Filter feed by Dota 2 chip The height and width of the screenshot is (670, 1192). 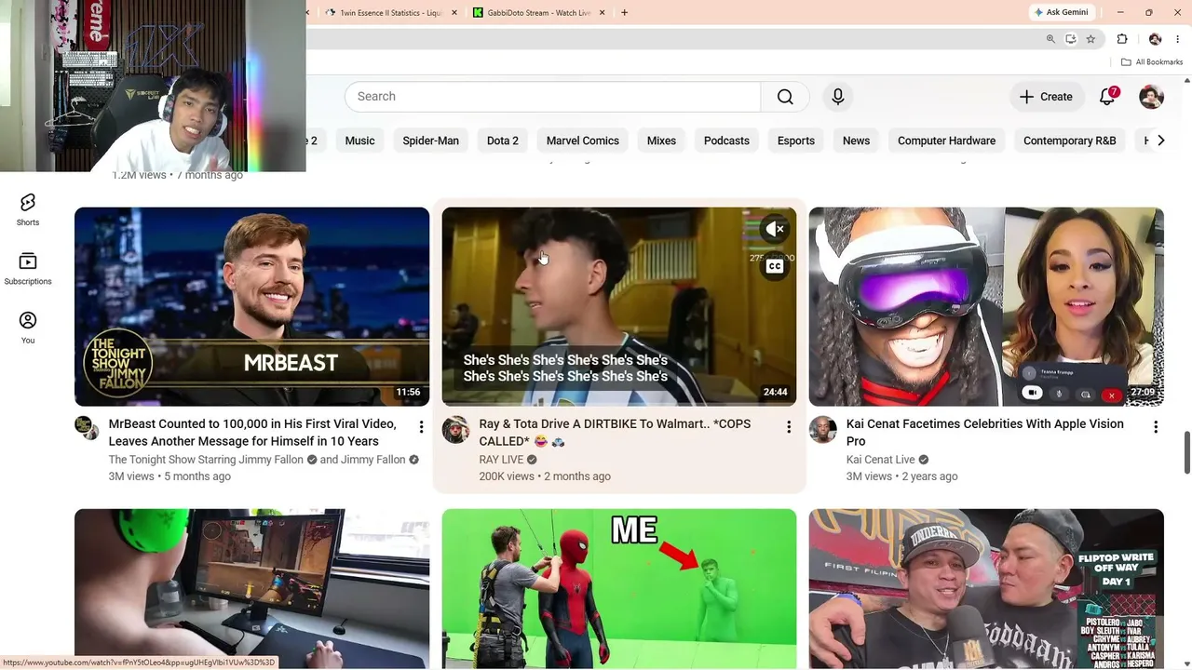[503, 141]
